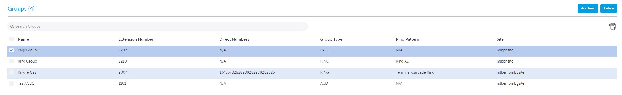Viewport: 622px width, 95px height.
Task: Check the TestACD1 row checkbox
Action: (x=11, y=83)
